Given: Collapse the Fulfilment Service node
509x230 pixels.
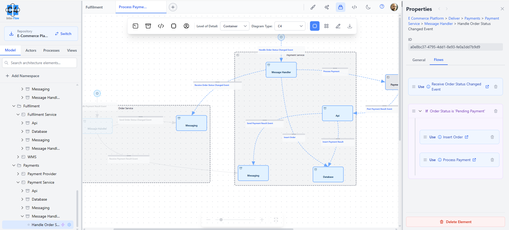Looking at the screenshot, I should click(x=18, y=114).
